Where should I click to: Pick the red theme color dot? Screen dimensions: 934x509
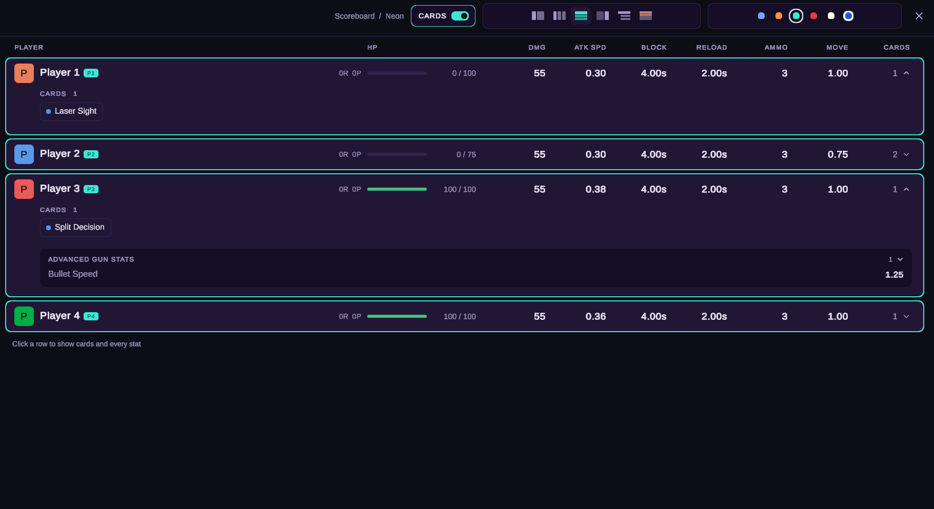[813, 16]
